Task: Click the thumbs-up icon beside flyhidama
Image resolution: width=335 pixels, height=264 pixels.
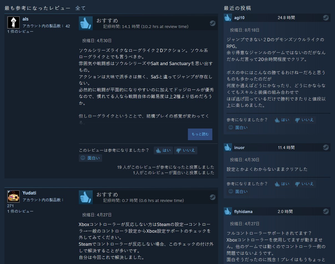Action: click(228, 212)
